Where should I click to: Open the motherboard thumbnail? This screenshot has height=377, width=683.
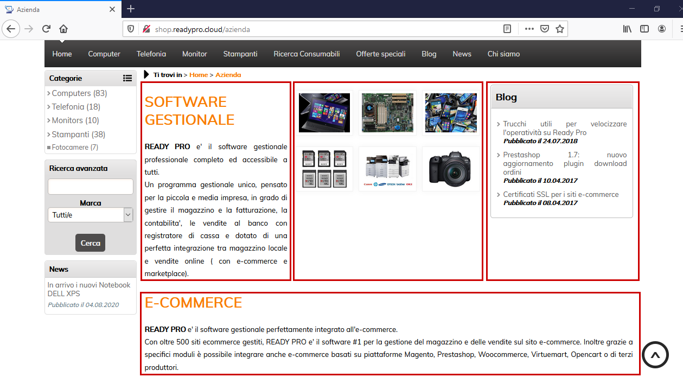point(387,112)
